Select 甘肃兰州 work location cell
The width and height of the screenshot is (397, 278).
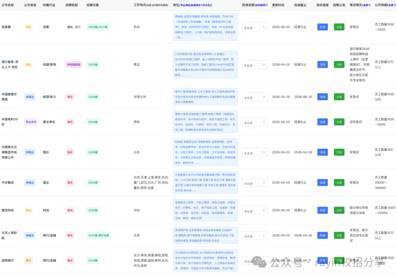140,97
